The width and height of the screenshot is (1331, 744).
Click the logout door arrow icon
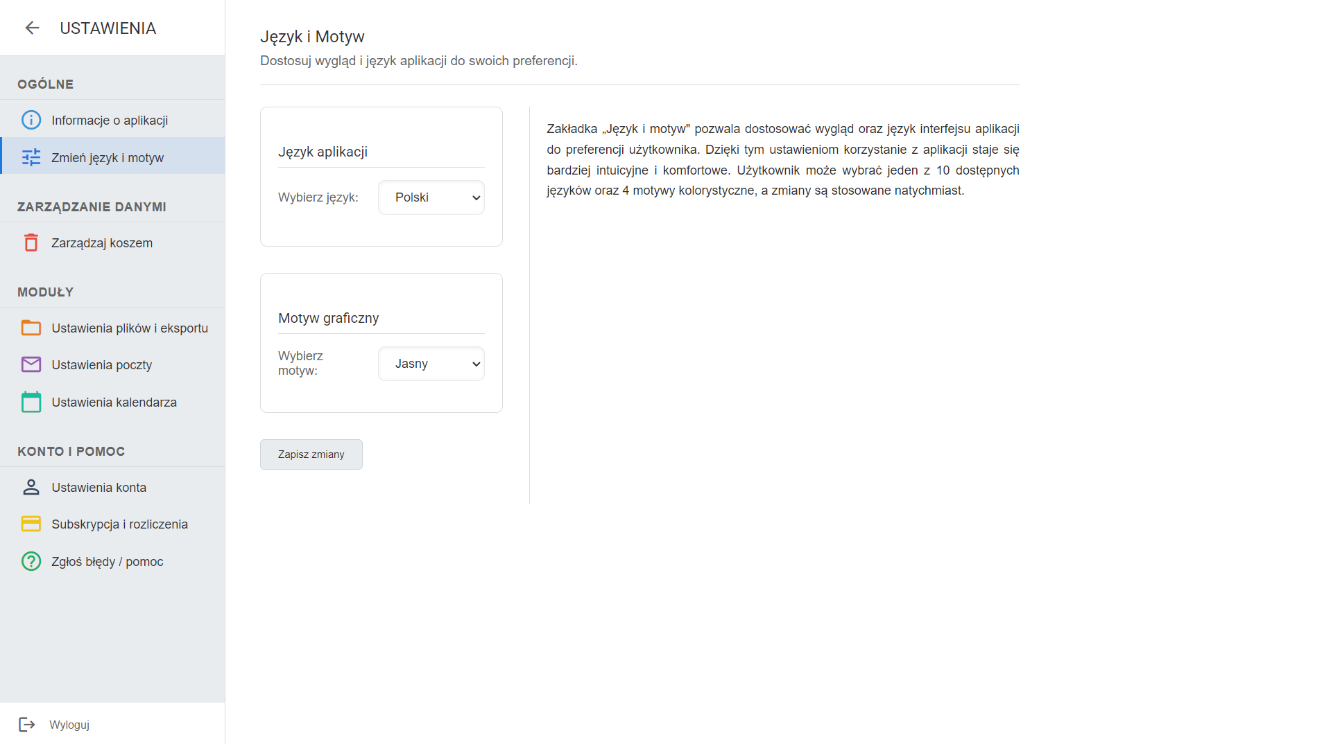[27, 725]
